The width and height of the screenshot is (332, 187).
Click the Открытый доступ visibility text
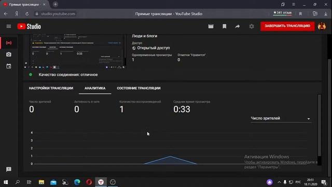coord(154,48)
